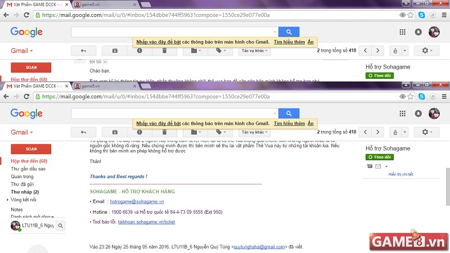
Task: Open the Move to folder dropdown in the lower toolbar
Action: click(196, 132)
